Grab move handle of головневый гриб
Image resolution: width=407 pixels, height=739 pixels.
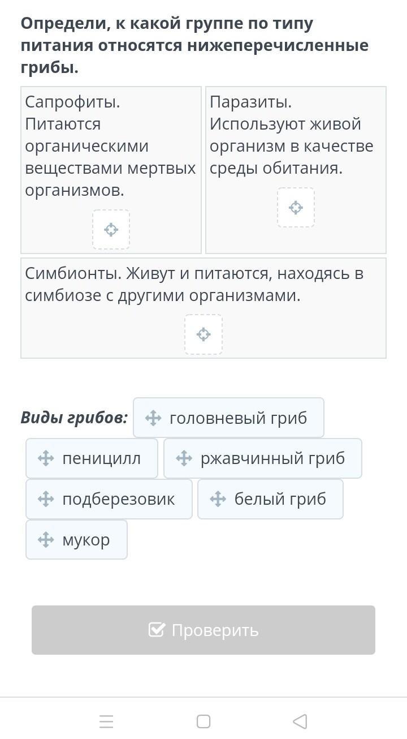pos(153,418)
